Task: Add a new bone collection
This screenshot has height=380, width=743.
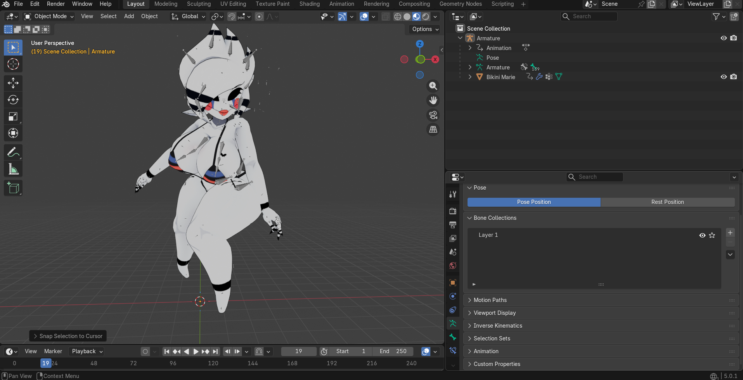Action: pyautogui.click(x=730, y=233)
